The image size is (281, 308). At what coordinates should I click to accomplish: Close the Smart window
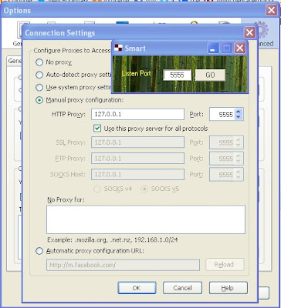click(240, 48)
